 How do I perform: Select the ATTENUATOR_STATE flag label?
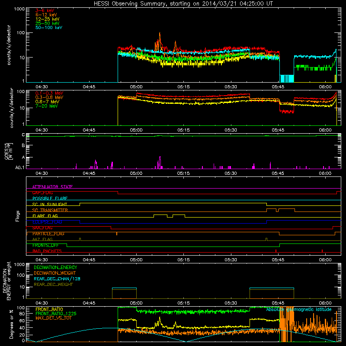[52, 187]
